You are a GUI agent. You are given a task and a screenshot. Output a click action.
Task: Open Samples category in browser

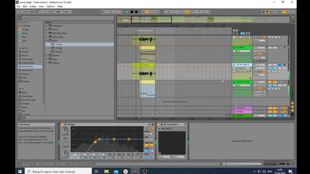click(26, 81)
